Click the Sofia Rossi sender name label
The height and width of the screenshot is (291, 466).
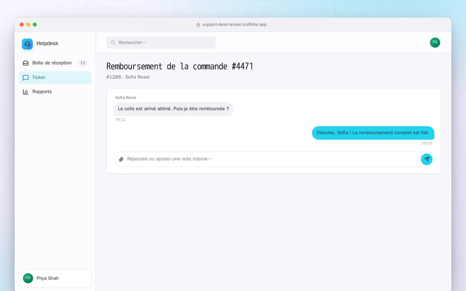(x=126, y=97)
